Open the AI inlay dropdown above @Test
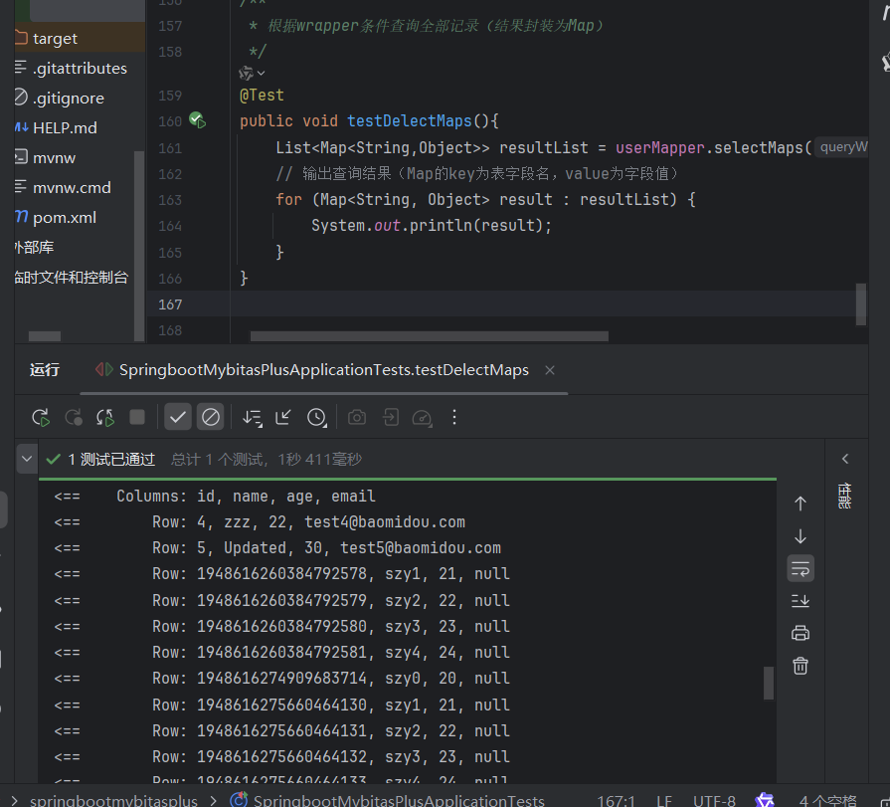 [x=252, y=74]
